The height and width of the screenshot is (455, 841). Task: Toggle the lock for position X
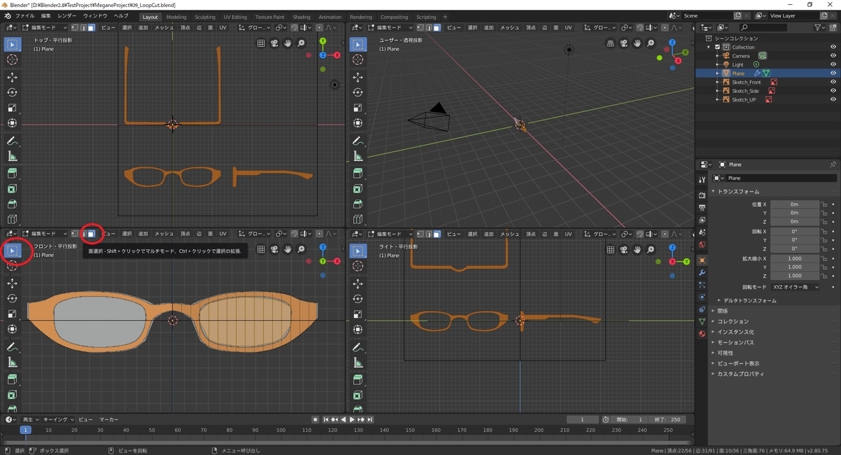(x=824, y=204)
